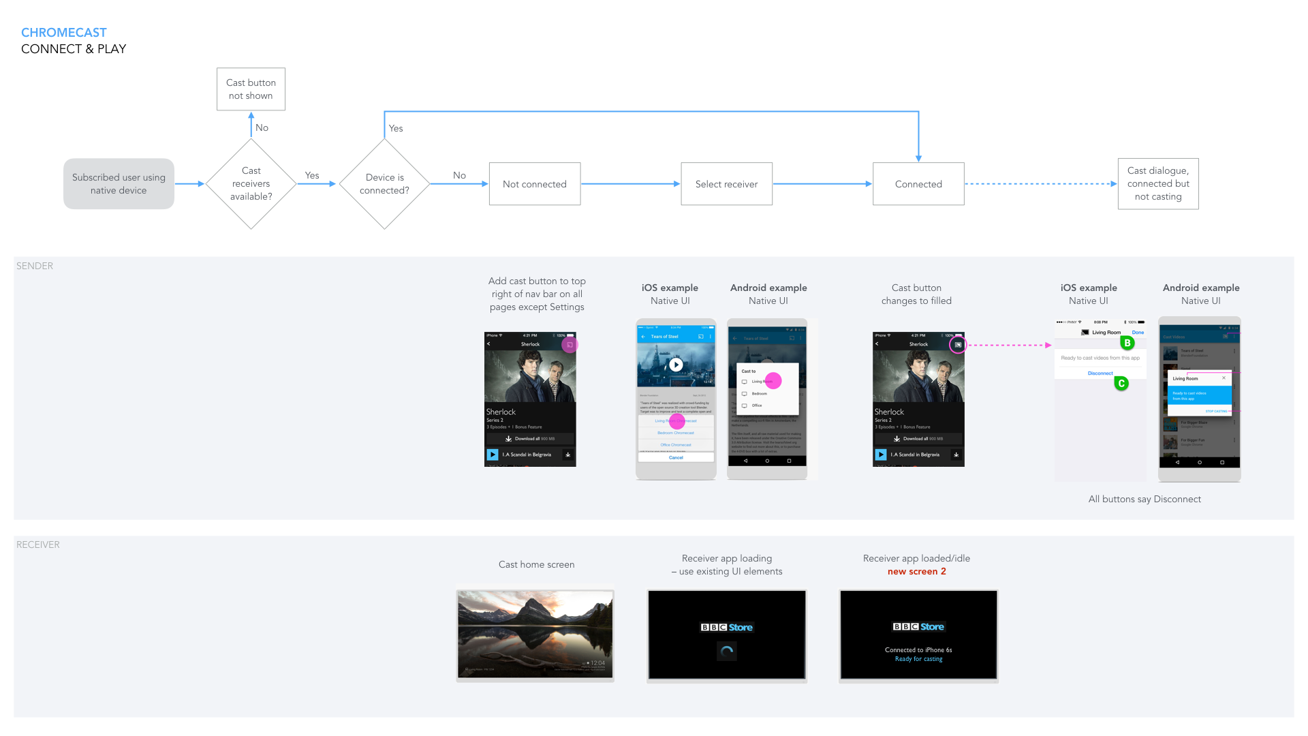This screenshot has width=1308, height=736.
Task: Tap the Android recents square below the Cast to dialog
Action: [x=789, y=461]
